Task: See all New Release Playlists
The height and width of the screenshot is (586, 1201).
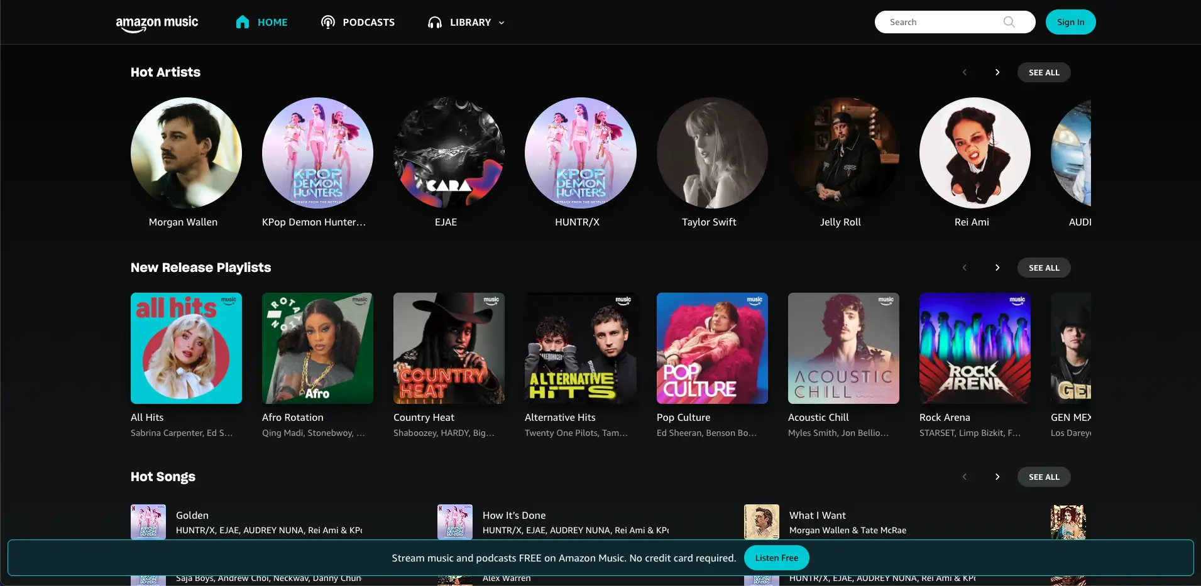Action: click(1043, 268)
